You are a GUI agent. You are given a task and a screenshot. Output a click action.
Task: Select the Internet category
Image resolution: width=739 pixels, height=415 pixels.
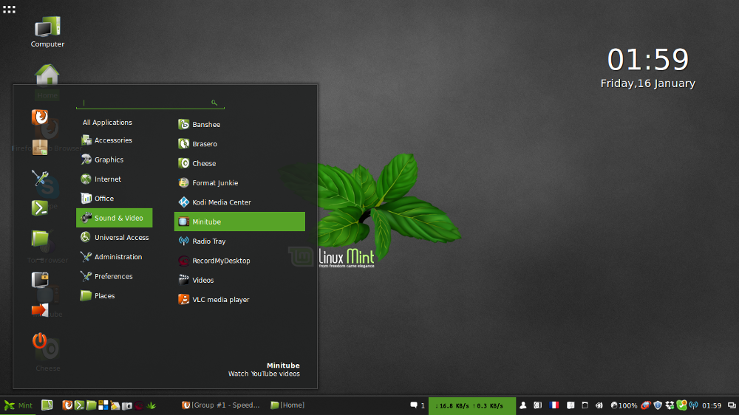[x=114, y=179]
